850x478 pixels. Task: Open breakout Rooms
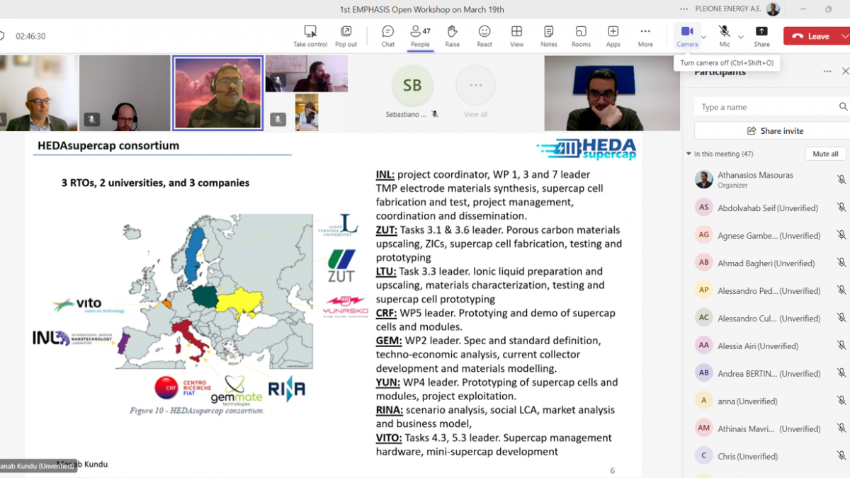point(581,35)
